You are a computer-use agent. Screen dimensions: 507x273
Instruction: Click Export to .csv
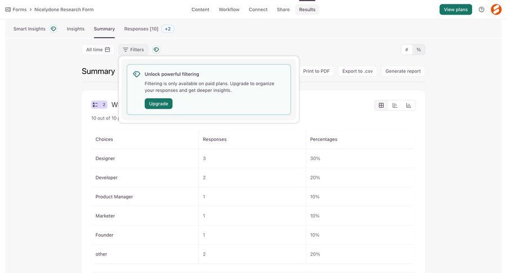pos(357,71)
